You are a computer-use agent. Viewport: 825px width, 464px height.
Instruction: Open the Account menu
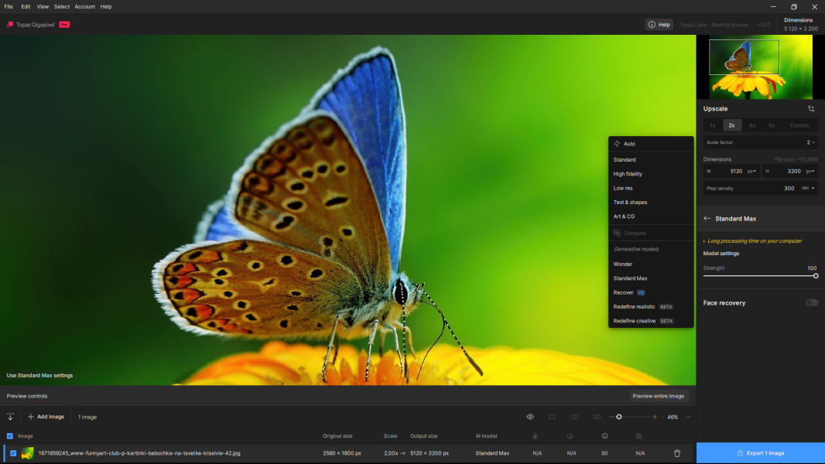point(84,6)
